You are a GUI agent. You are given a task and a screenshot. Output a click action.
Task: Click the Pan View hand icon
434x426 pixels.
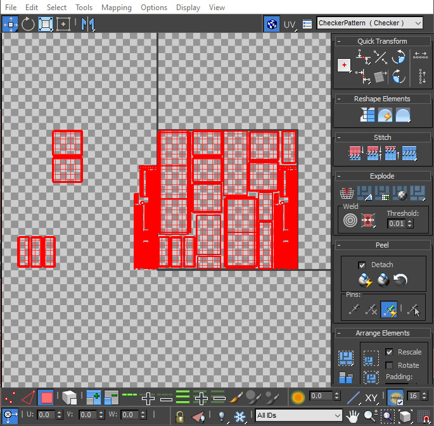(353, 416)
